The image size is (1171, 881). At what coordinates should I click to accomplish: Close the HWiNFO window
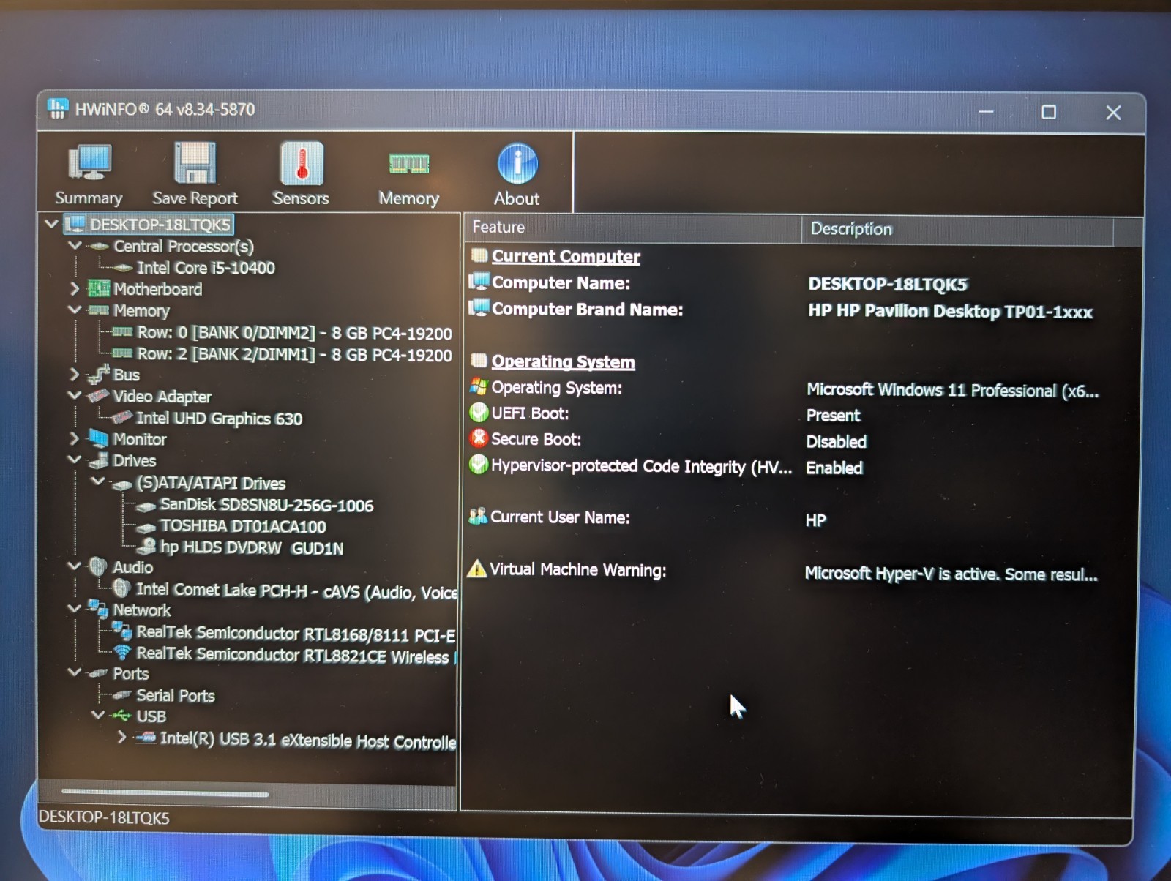[1113, 113]
